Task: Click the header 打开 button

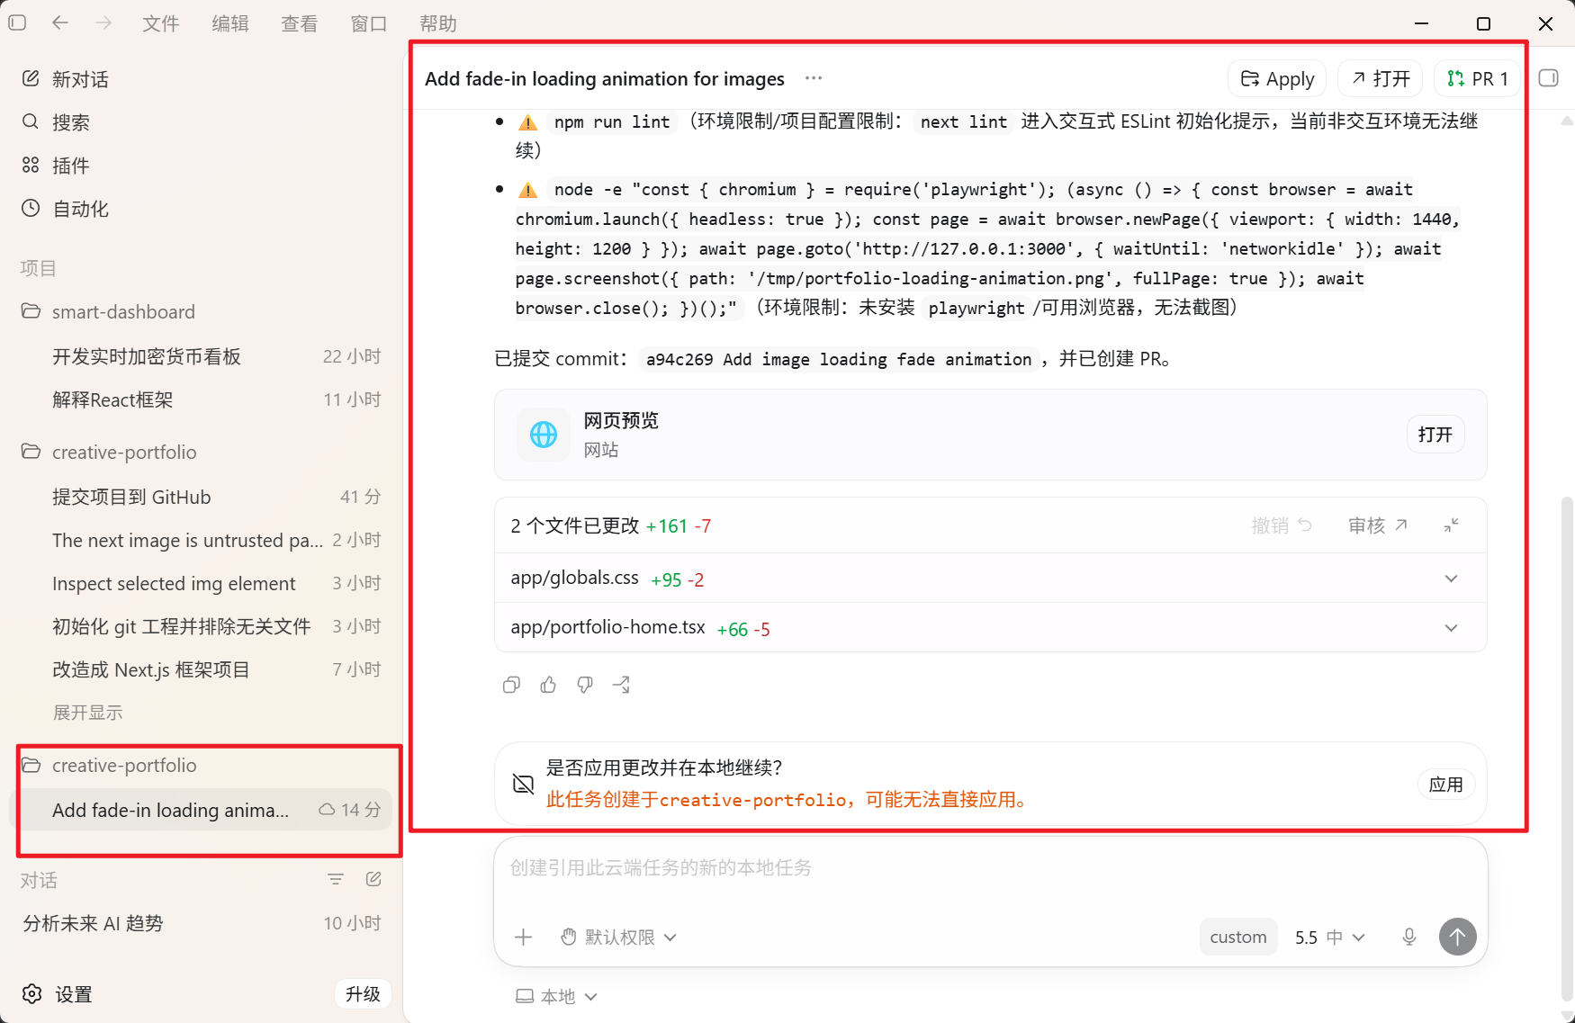Action: 1381,79
